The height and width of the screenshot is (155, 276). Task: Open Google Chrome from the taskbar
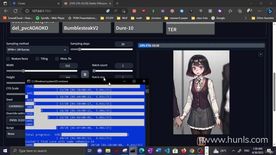click(x=192, y=151)
